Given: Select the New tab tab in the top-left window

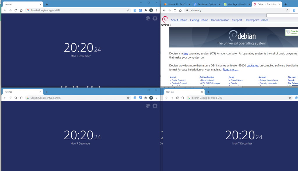Looking at the screenshot, I should click(23, 4).
